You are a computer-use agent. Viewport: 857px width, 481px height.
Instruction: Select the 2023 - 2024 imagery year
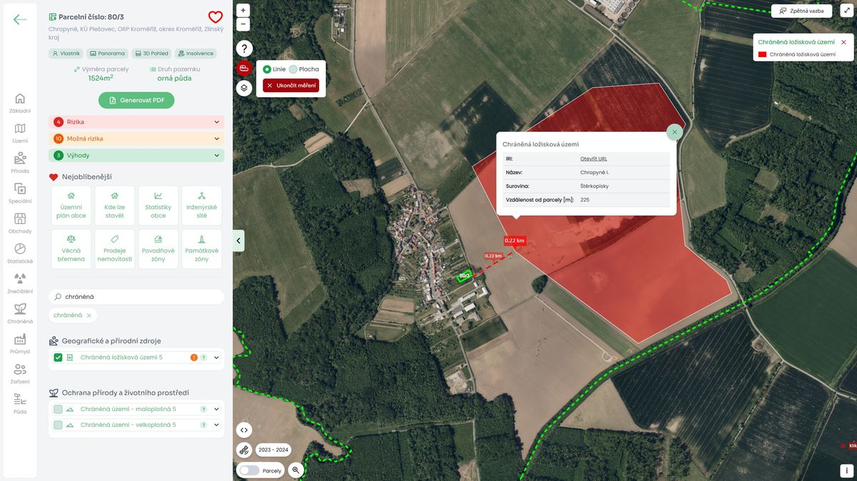click(274, 450)
